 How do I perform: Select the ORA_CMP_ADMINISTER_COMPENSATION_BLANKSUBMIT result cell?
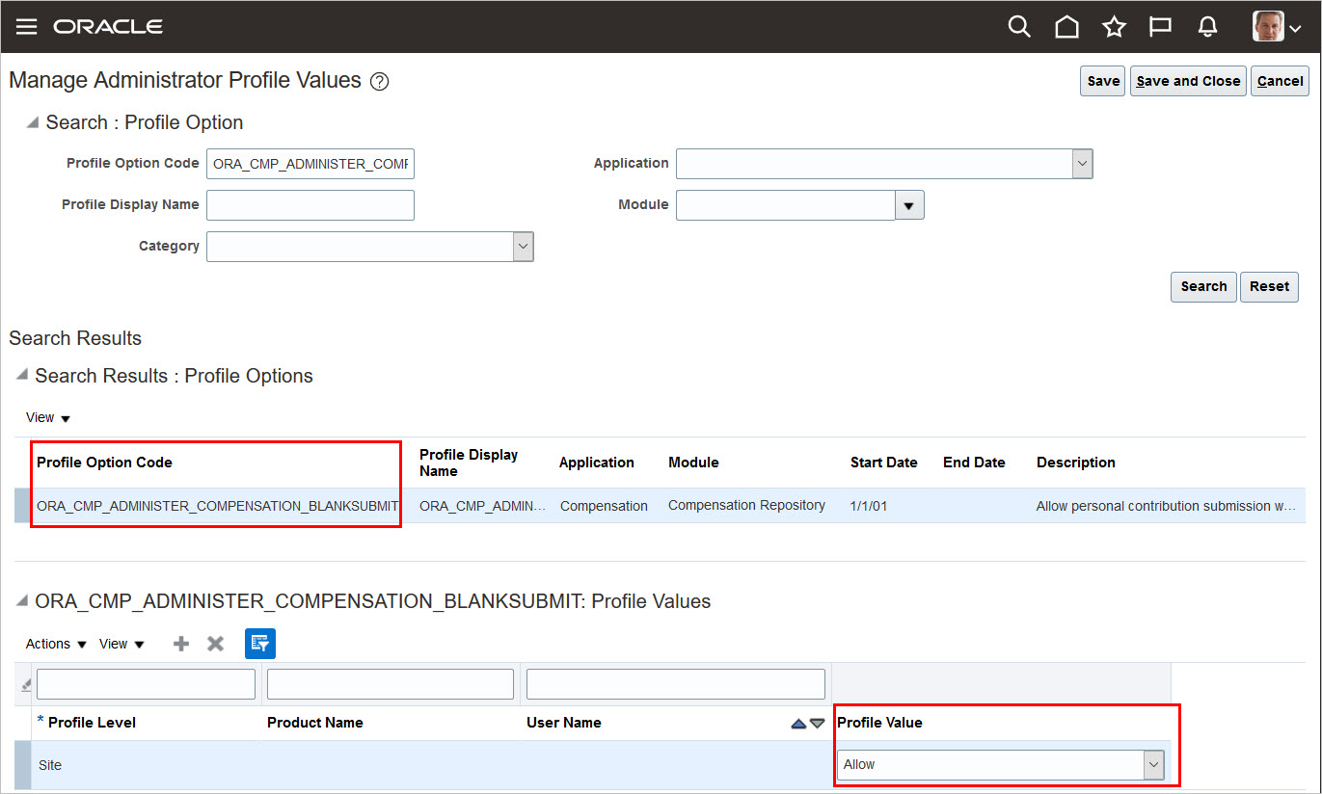pyautogui.click(x=217, y=506)
